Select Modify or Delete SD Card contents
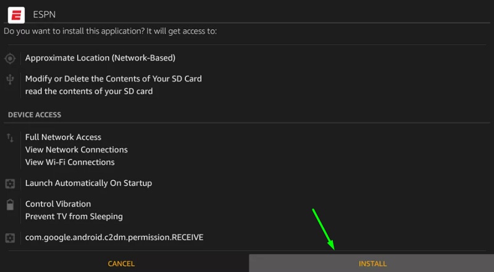Image resolution: width=494 pixels, height=272 pixels. (x=114, y=79)
